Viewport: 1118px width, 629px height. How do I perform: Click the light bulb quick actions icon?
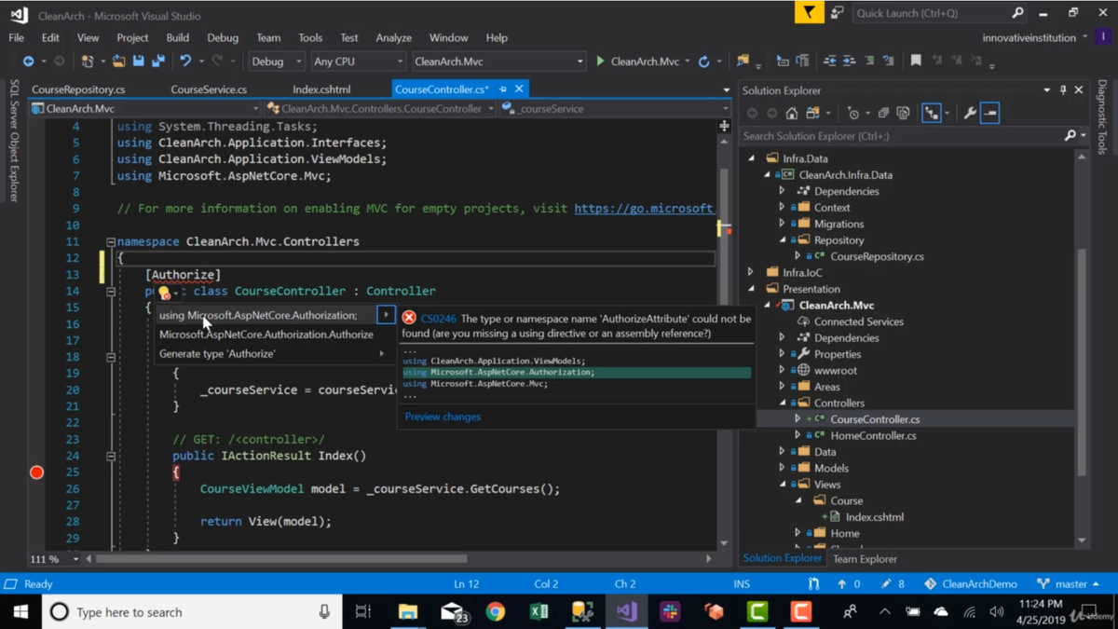coord(164,293)
